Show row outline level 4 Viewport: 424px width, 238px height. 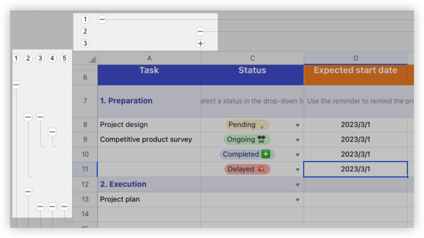(52, 58)
